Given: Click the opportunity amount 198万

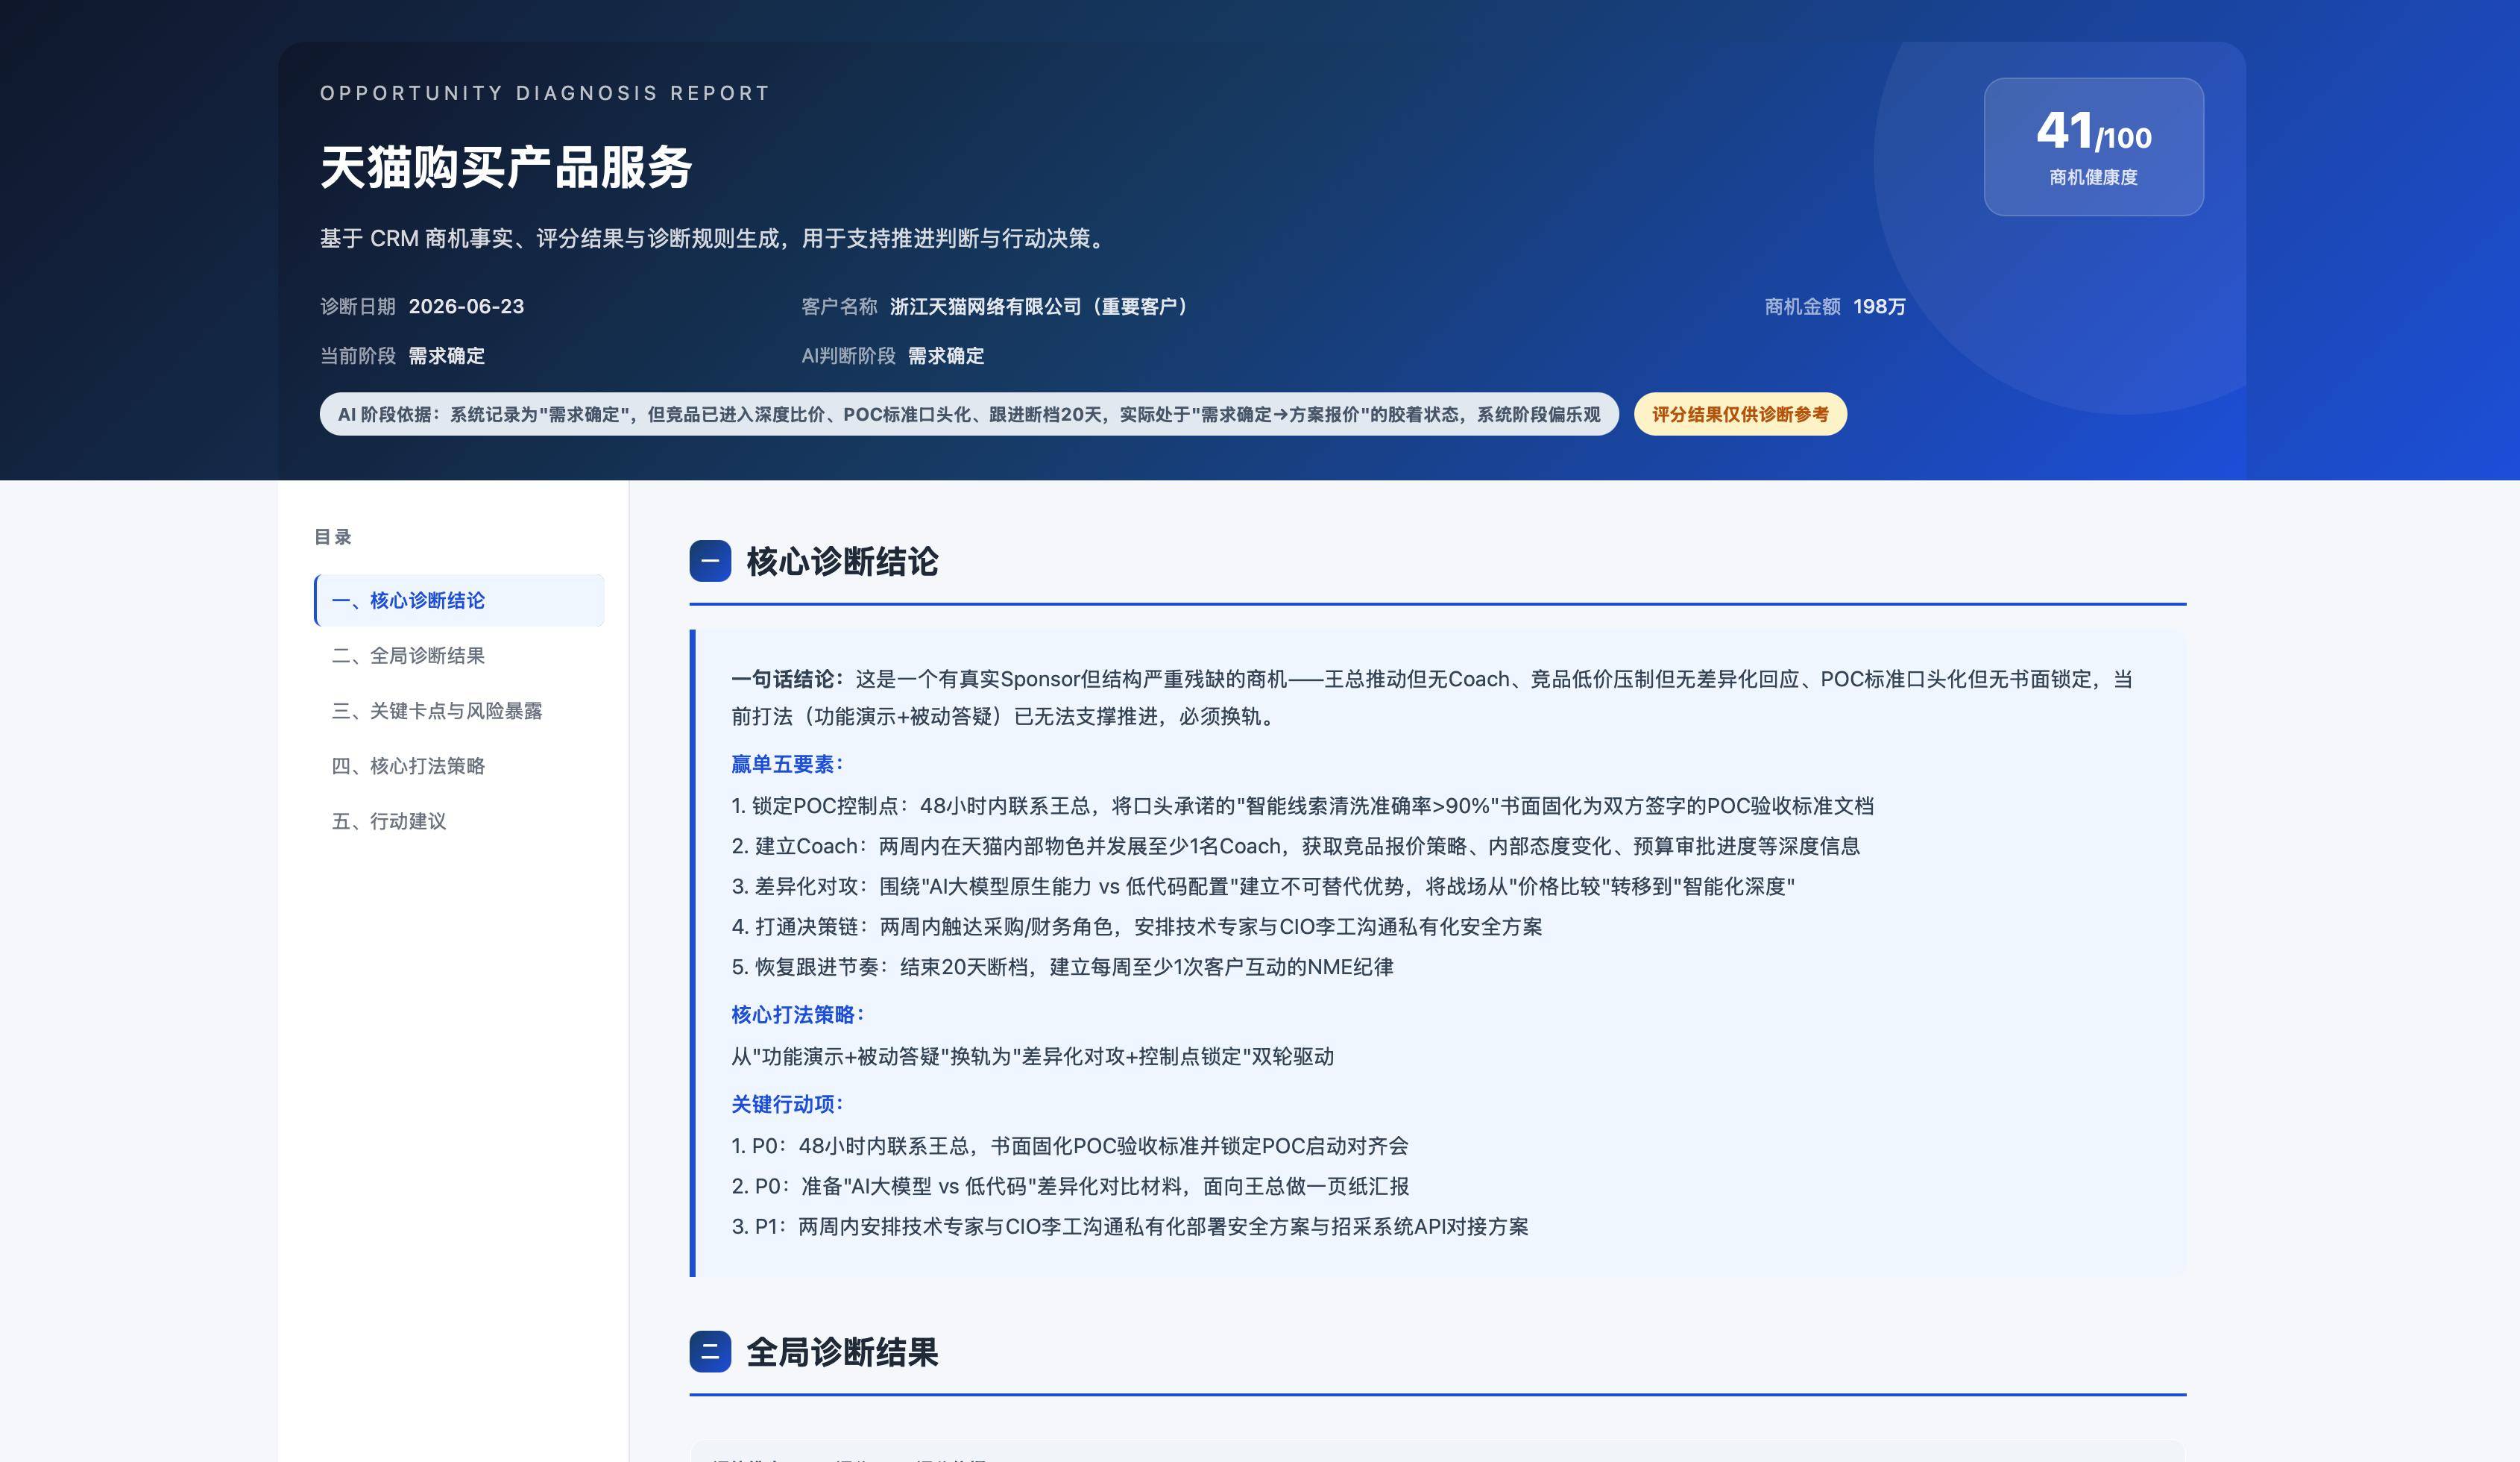Looking at the screenshot, I should tap(1879, 307).
